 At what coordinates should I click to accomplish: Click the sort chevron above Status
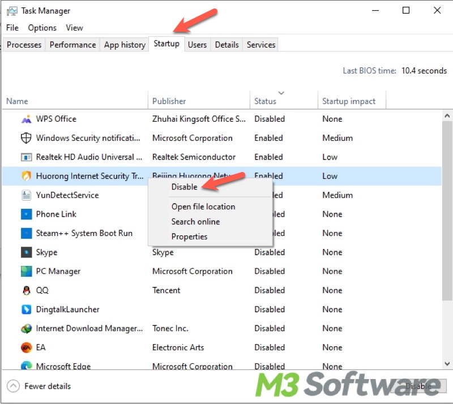pos(281,93)
